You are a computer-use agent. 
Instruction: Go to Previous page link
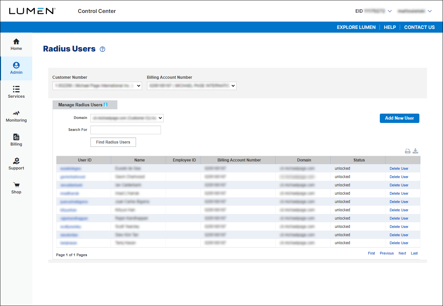coord(387,253)
